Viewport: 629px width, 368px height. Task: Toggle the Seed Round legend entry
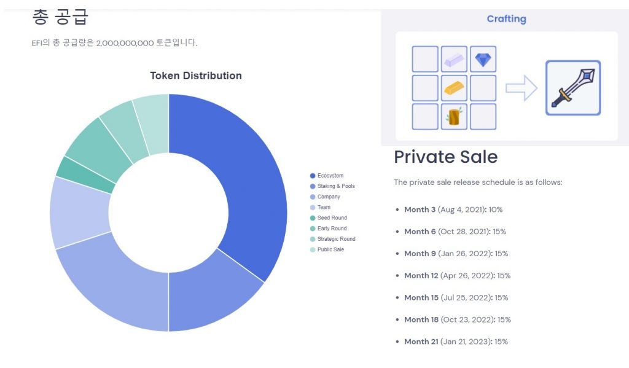pos(332,218)
